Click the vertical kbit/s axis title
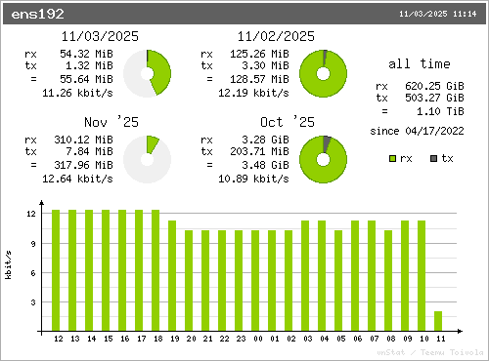Image resolution: width=489 pixels, height=361 pixels. pos(9,264)
